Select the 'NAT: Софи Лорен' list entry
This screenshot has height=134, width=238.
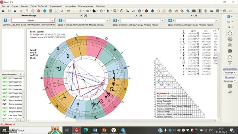click(12, 97)
